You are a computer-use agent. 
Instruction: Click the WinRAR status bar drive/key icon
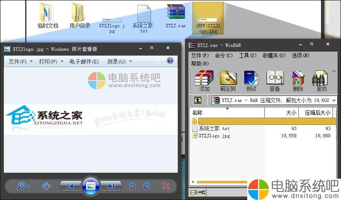[x=197, y=192]
